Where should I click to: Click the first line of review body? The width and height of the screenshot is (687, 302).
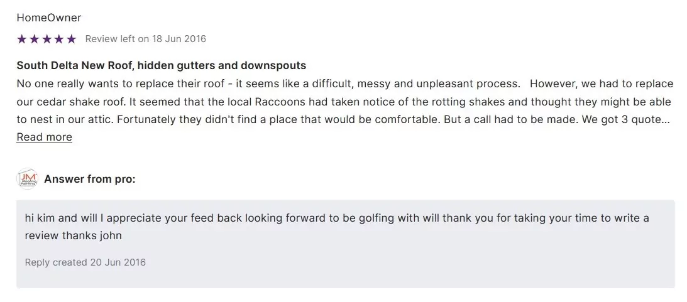tap(268, 84)
